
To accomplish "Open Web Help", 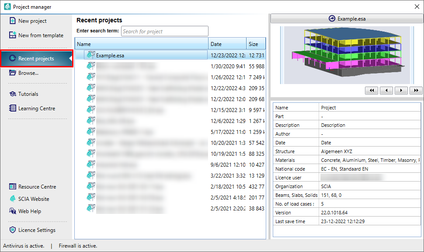I will click(x=29, y=211).
